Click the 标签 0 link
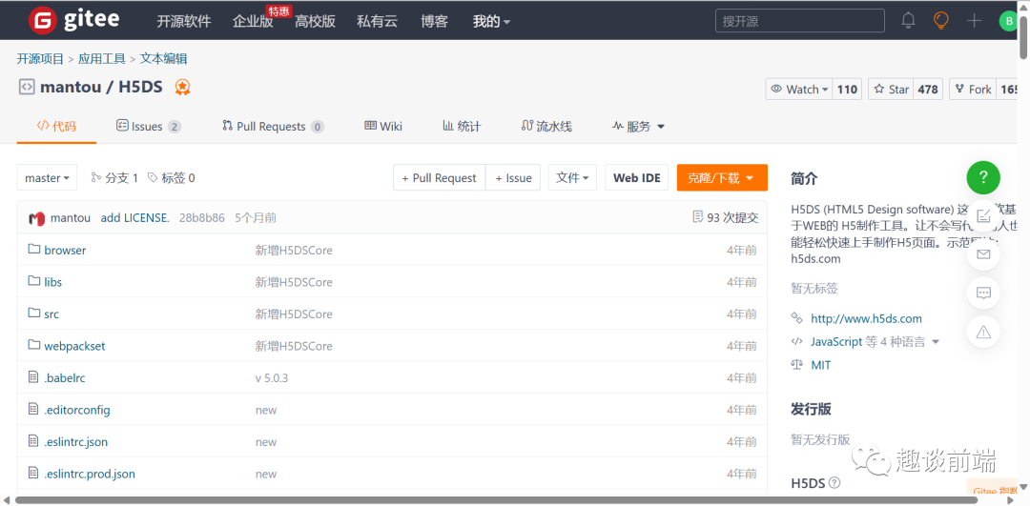1030x506 pixels. point(172,178)
